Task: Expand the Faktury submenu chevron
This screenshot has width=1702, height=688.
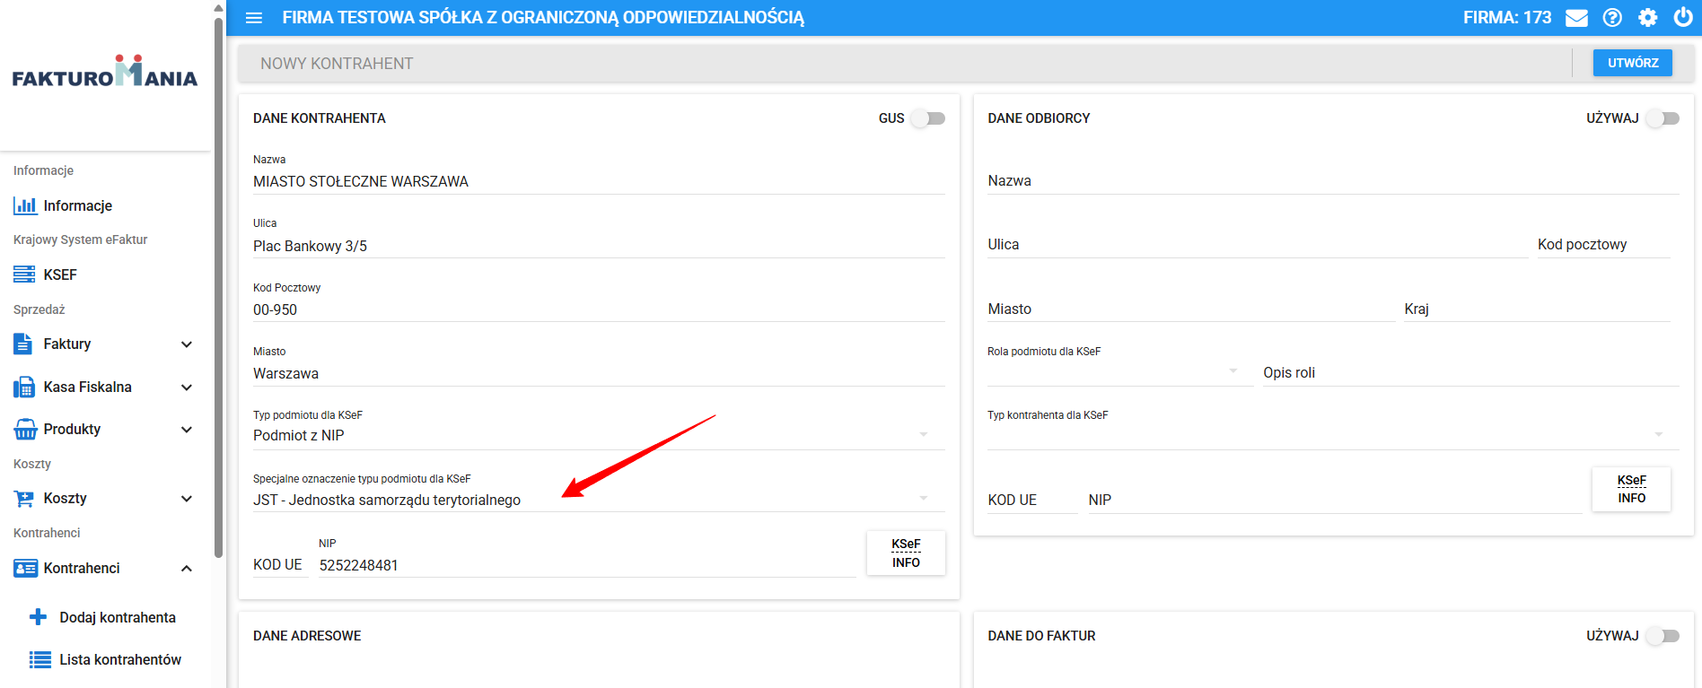Action: coord(187,344)
